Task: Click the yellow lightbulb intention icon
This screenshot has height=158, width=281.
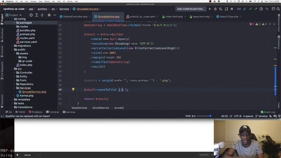Action: [x=73, y=89]
